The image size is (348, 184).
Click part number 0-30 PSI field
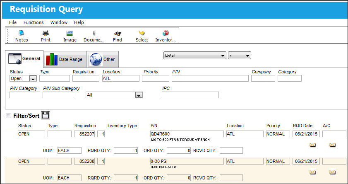click(187, 161)
